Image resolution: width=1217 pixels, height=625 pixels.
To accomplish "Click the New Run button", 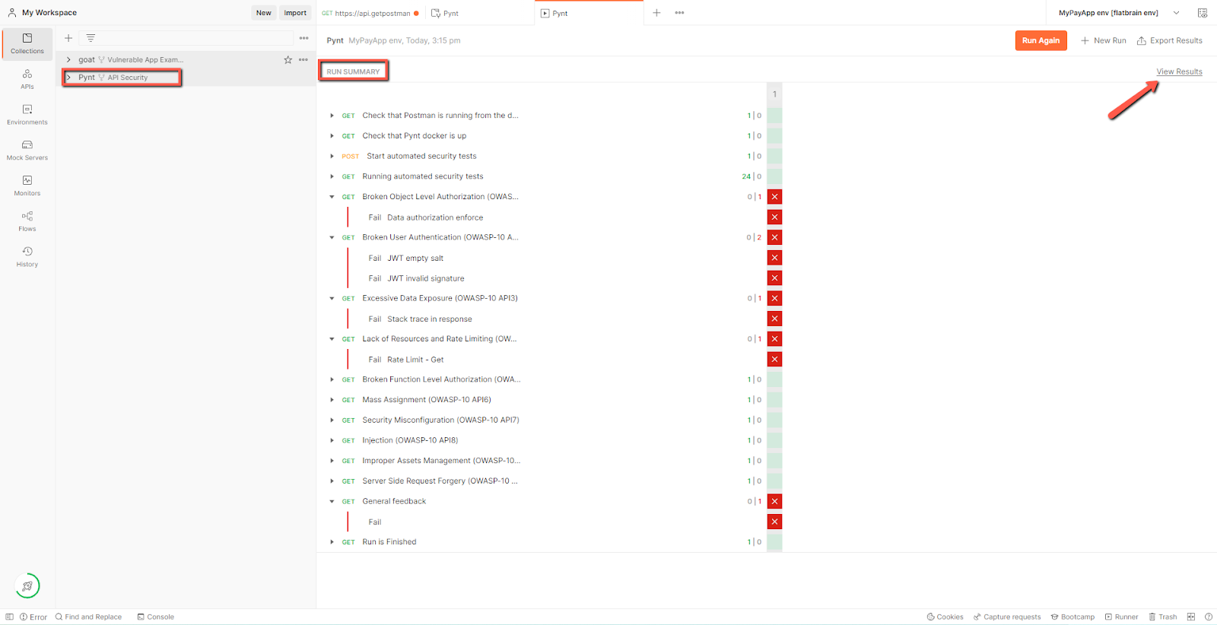I will tap(1103, 40).
